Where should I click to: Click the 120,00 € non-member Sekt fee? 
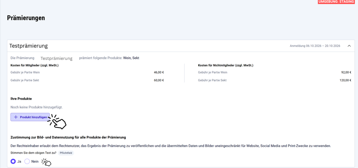[345, 81]
